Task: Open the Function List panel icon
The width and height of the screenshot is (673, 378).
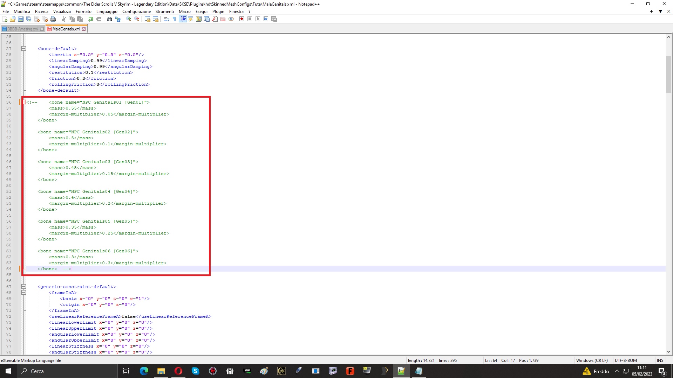Action: coord(215,19)
